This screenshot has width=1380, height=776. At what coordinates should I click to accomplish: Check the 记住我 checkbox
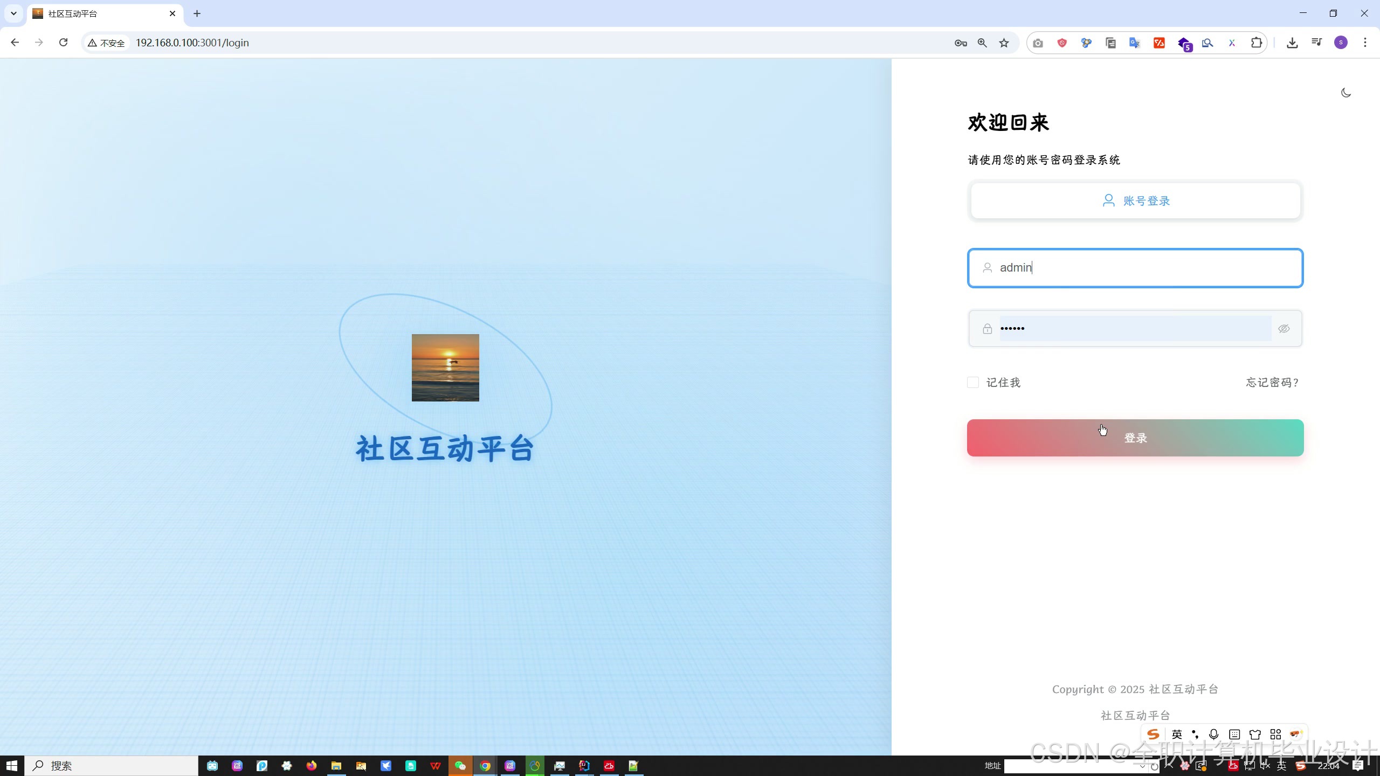[x=973, y=383]
